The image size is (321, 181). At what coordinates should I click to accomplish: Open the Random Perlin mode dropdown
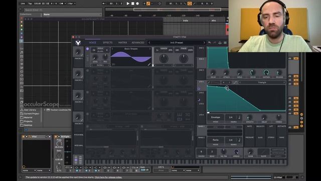point(215,140)
